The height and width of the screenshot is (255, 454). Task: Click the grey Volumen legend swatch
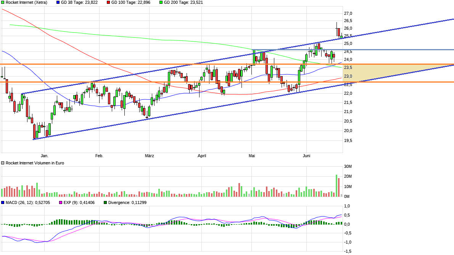coord(3,163)
